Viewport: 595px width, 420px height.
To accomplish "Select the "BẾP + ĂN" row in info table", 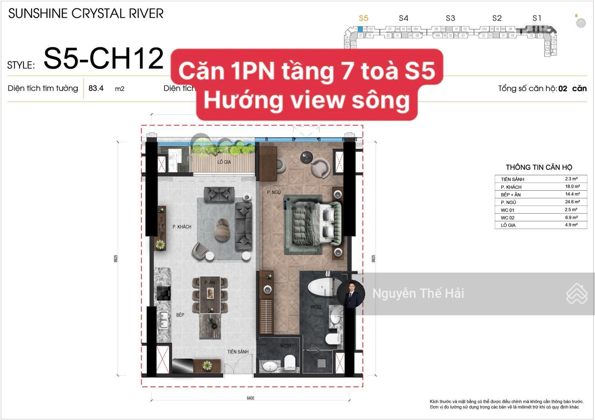I will 541,195.
